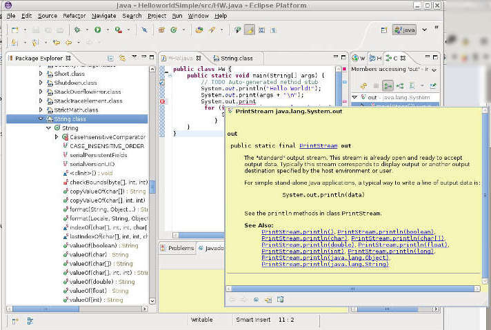Open the PrintStream.println(double) link
Image resolution: width=491 pixels, height=330 pixels.
pos(308,245)
